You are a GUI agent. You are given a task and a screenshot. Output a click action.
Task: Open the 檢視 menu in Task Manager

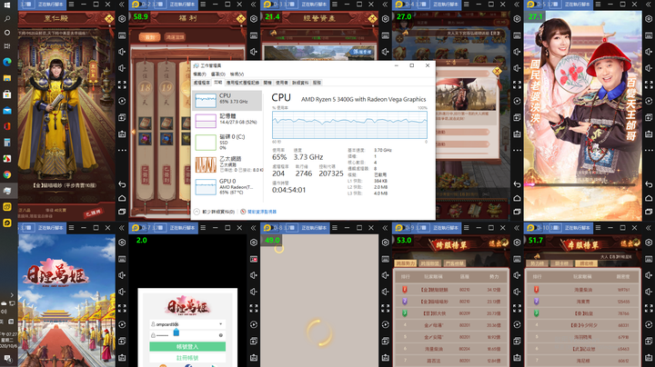237,74
